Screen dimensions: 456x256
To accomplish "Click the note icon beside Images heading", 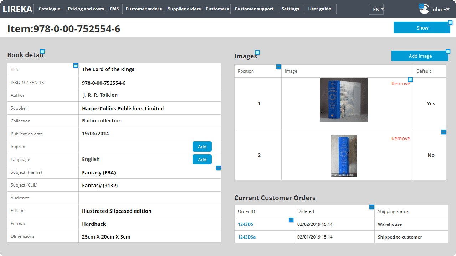I will click(257, 53).
